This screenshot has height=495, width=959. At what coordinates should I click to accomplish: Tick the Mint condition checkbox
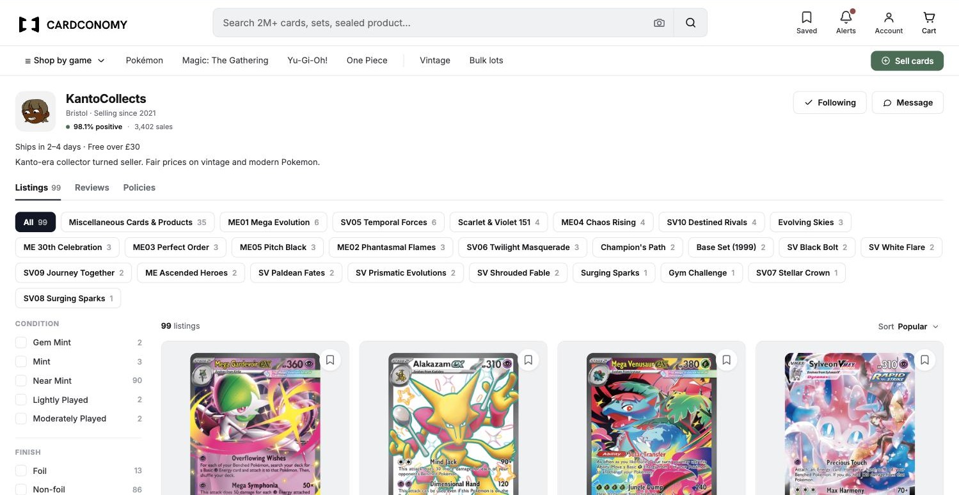point(21,362)
